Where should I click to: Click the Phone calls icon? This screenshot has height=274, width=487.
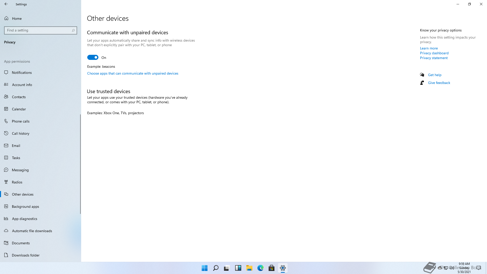coord(6,121)
